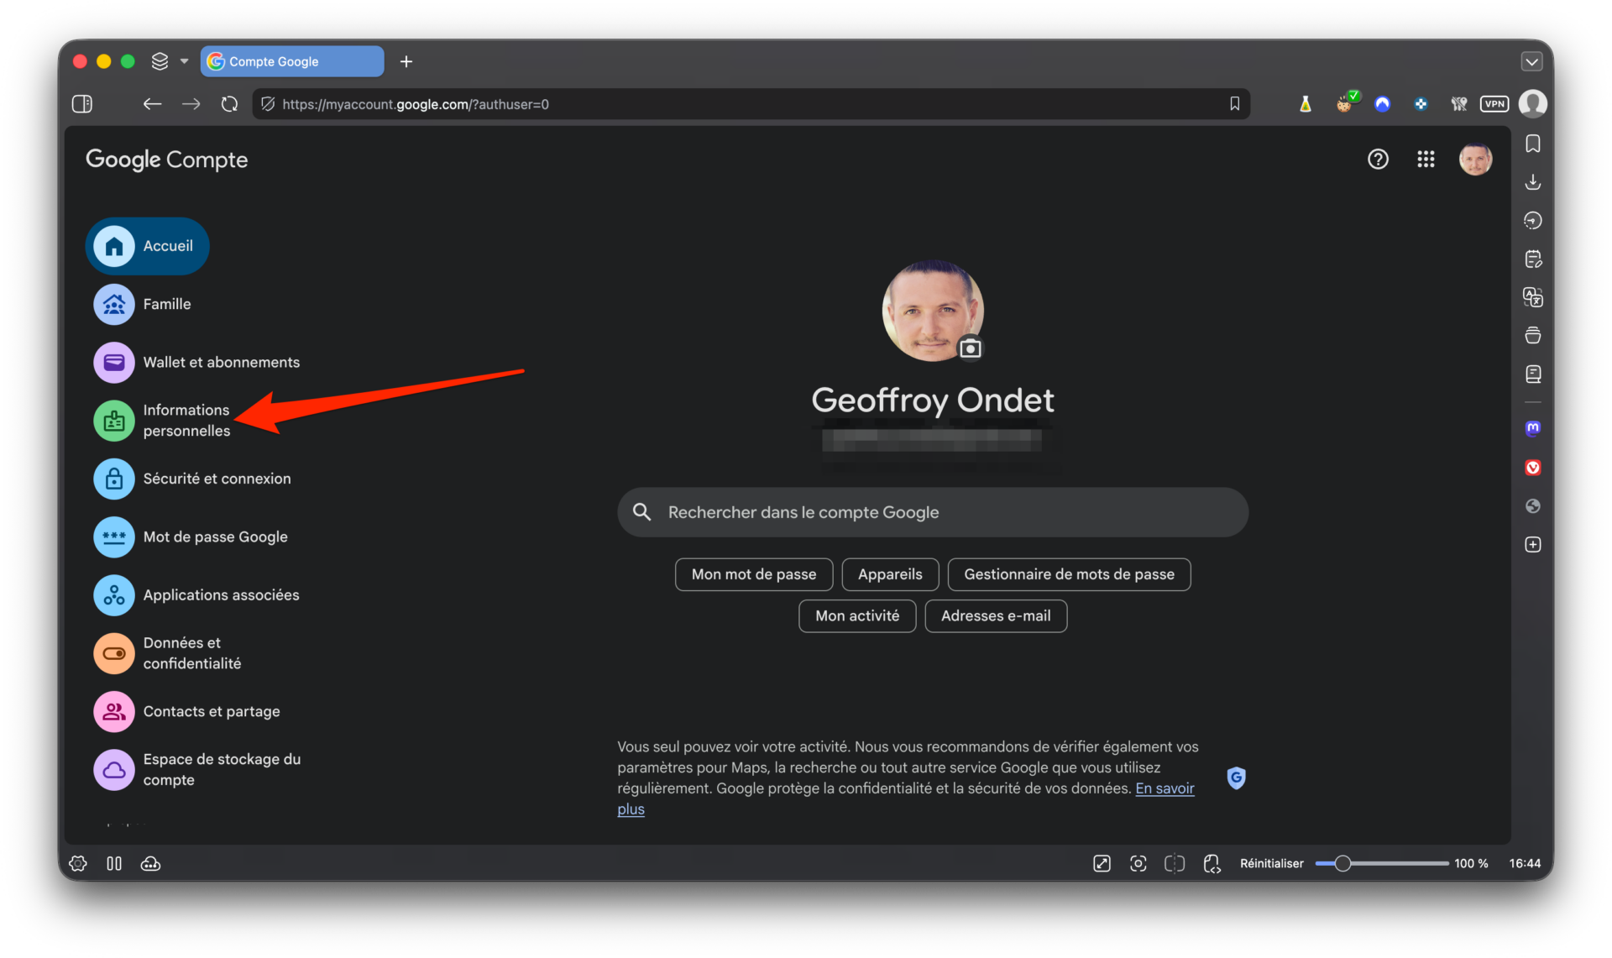Click the blue privacy shield icon
The height and width of the screenshot is (958, 1612).
1236,778
